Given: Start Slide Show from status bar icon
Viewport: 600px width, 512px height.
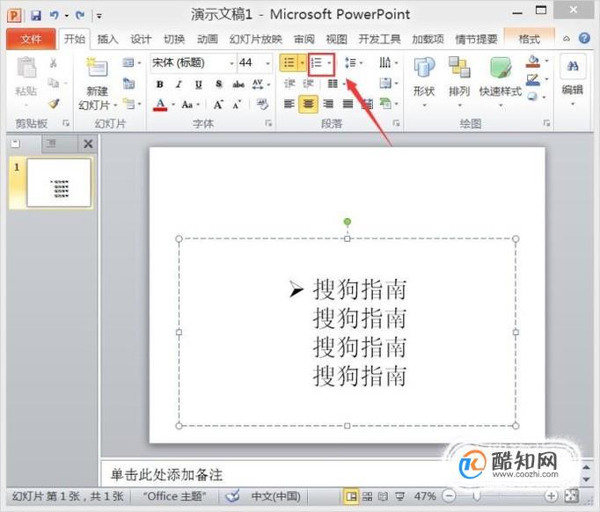Looking at the screenshot, I should point(400,497).
